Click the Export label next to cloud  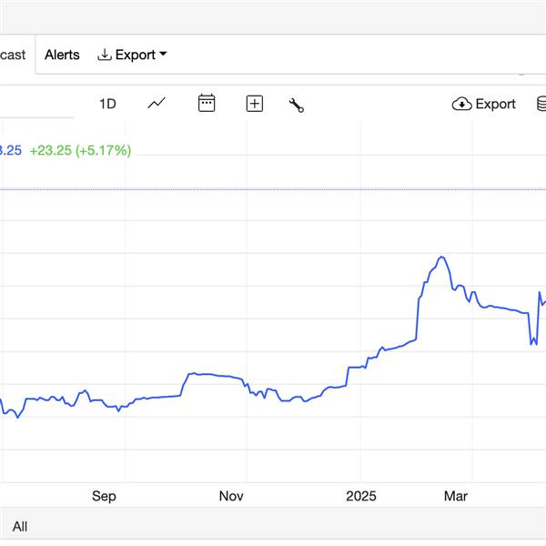(496, 104)
